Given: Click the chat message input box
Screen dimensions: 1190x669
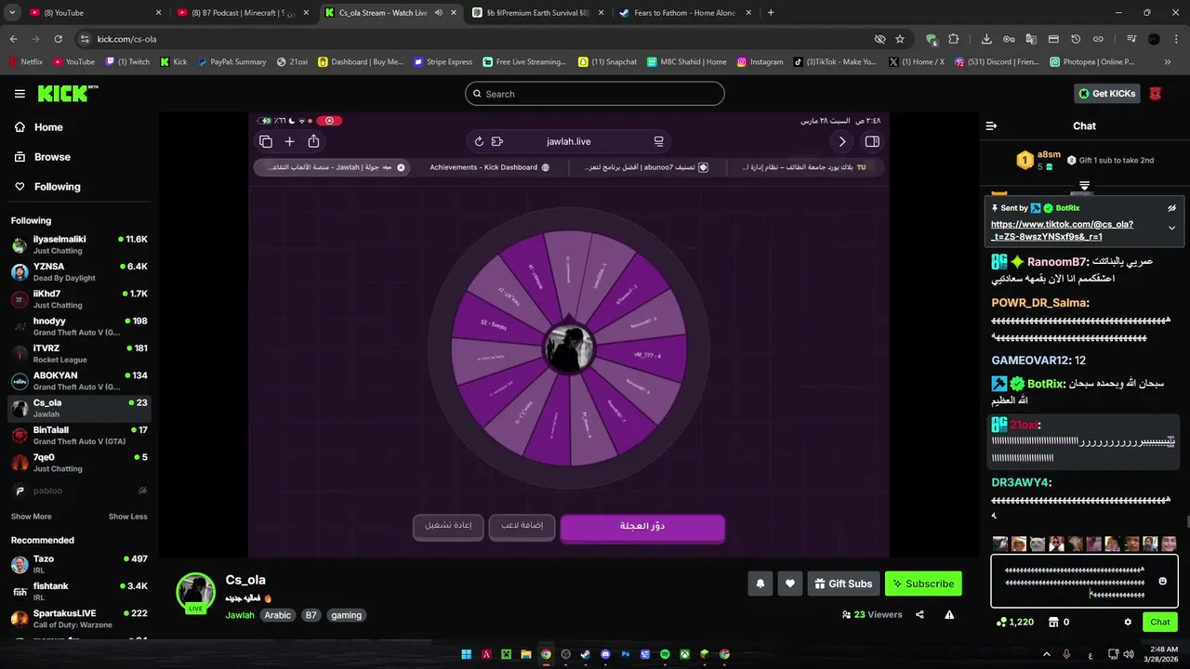Looking at the screenshot, I should 1073,582.
